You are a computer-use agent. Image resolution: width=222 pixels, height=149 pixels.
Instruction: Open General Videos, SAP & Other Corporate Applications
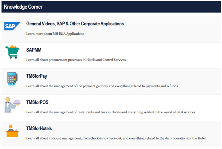(75, 24)
